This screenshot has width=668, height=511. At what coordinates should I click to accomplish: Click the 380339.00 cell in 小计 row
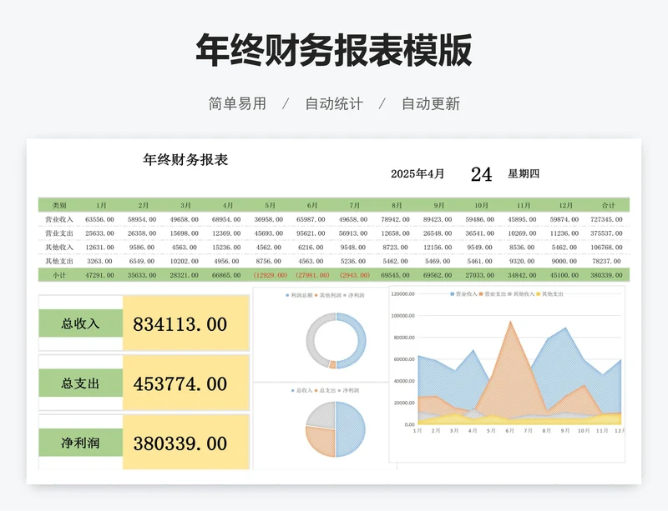607,275
